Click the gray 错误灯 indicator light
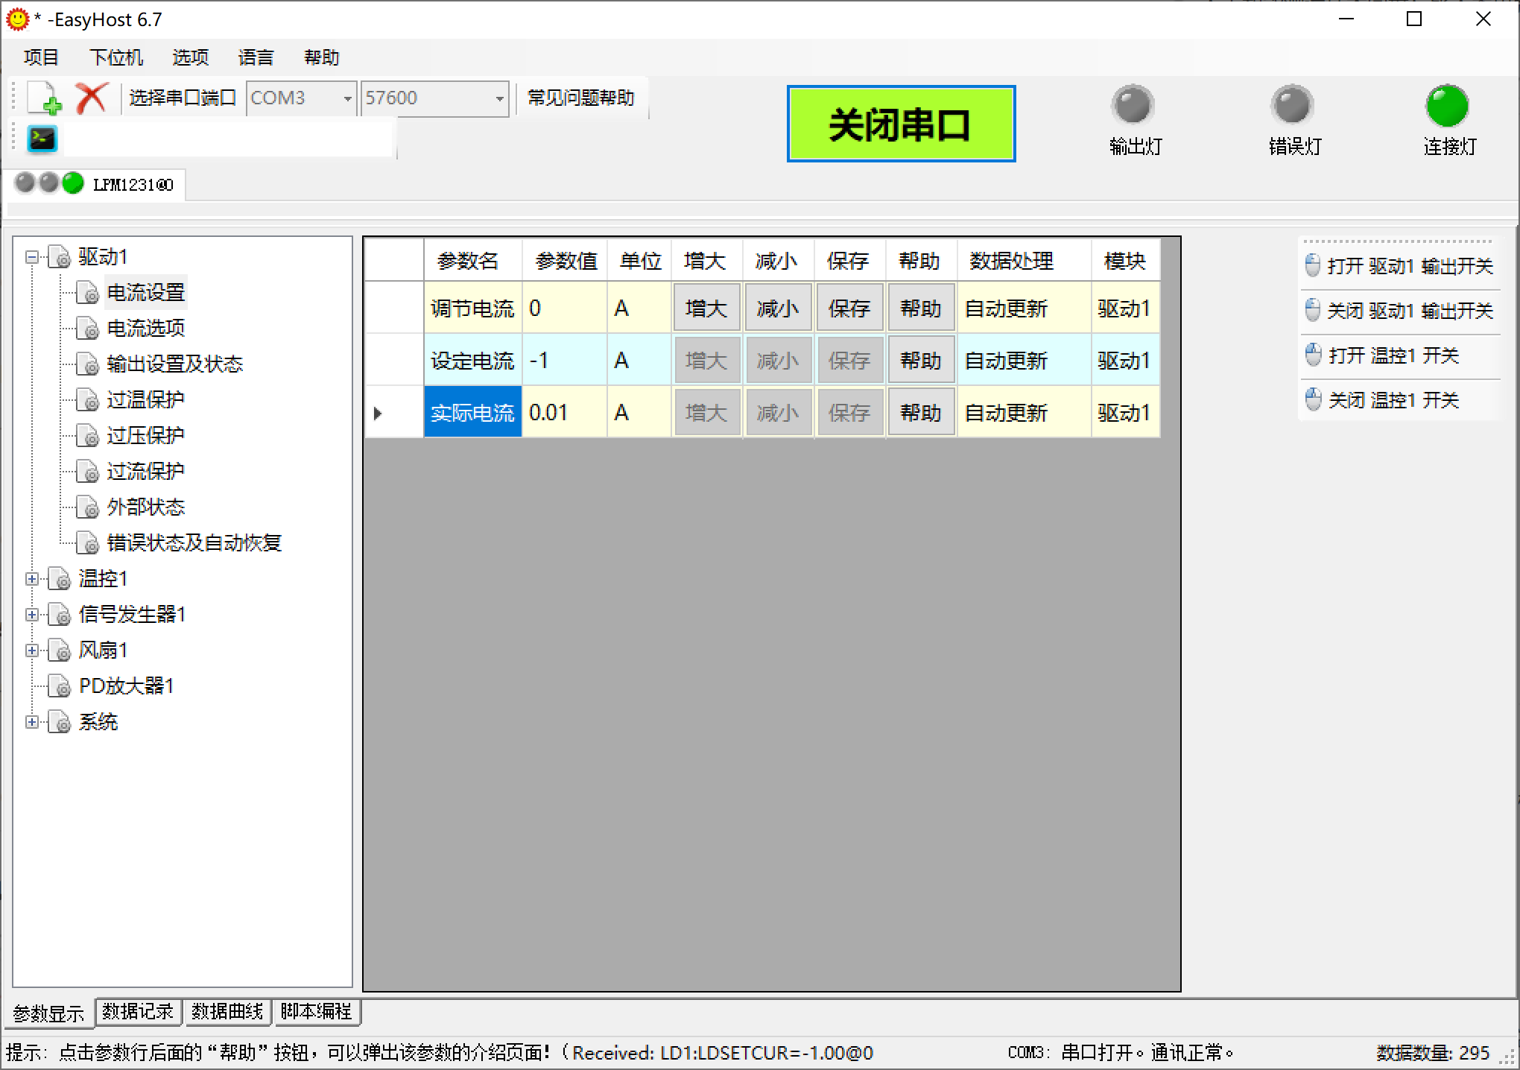This screenshot has width=1520, height=1070. click(x=1291, y=106)
